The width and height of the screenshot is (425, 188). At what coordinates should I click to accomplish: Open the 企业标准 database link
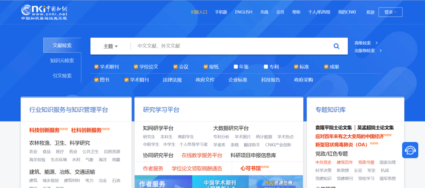tap(238, 80)
